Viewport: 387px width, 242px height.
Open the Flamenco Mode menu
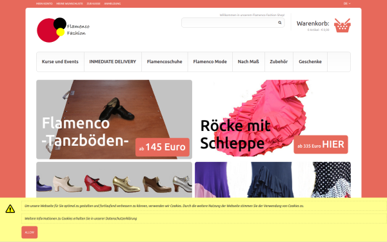coord(210,62)
